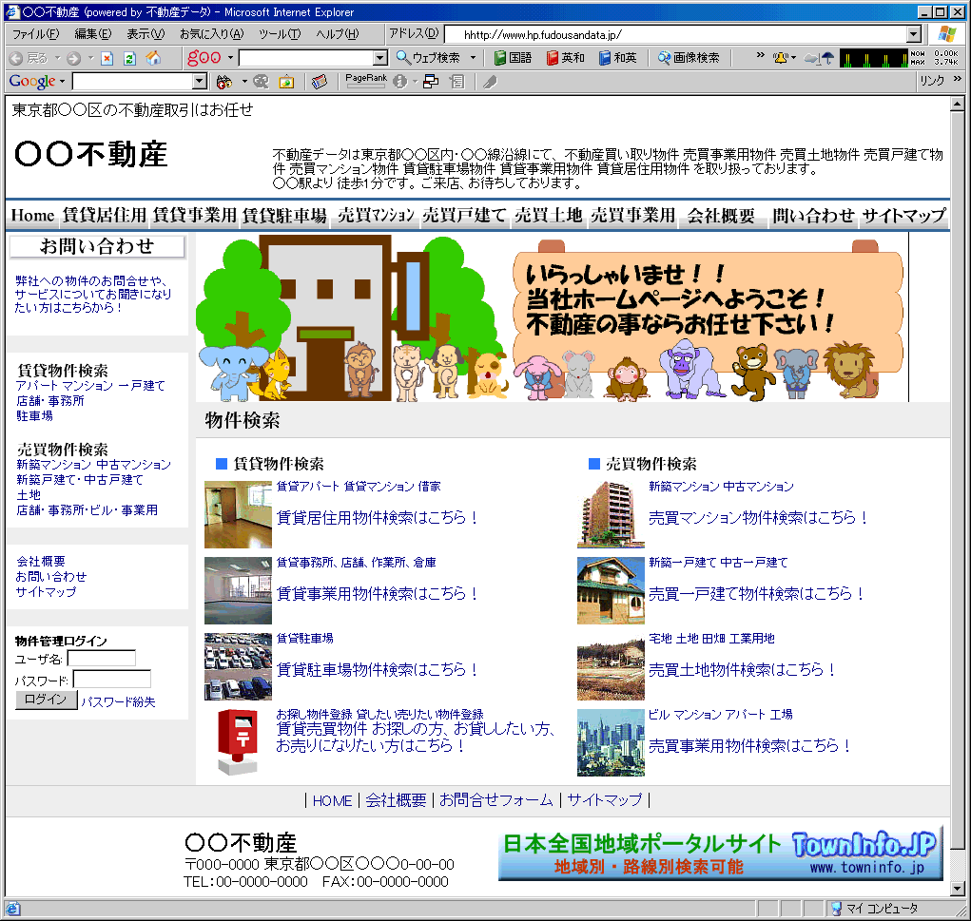This screenshot has width=971, height=921.
Task: Click the bell alert icon in goo toolbar
Action: pos(781,58)
